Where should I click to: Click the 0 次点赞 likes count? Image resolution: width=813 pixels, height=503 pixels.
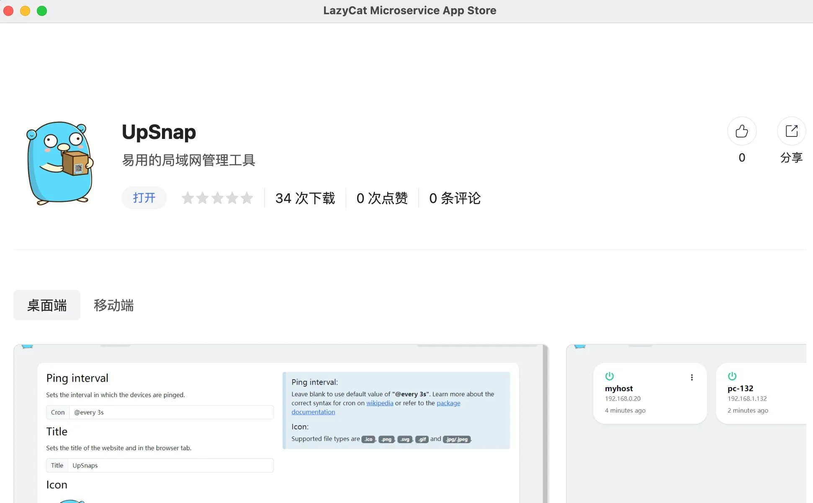click(382, 198)
